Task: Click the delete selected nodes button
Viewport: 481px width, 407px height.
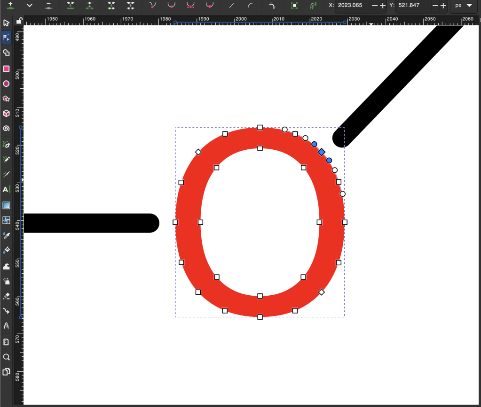Action: pyautogui.click(x=49, y=6)
